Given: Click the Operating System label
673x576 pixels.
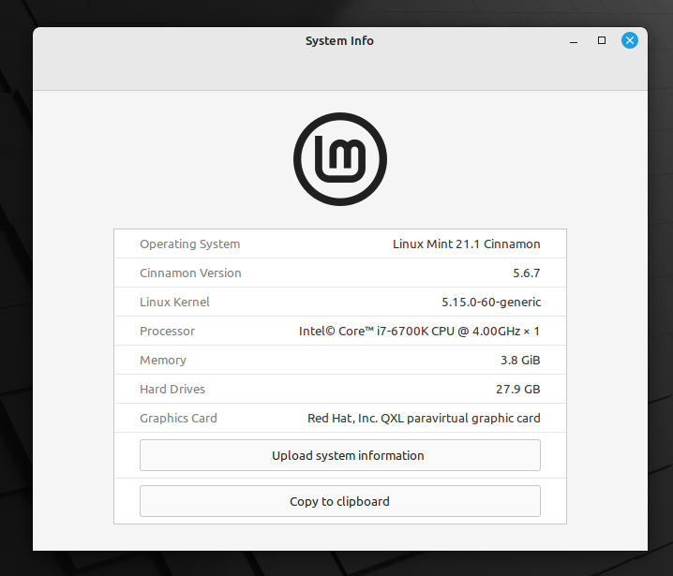Looking at the screenshot, I should pos(189,244).
